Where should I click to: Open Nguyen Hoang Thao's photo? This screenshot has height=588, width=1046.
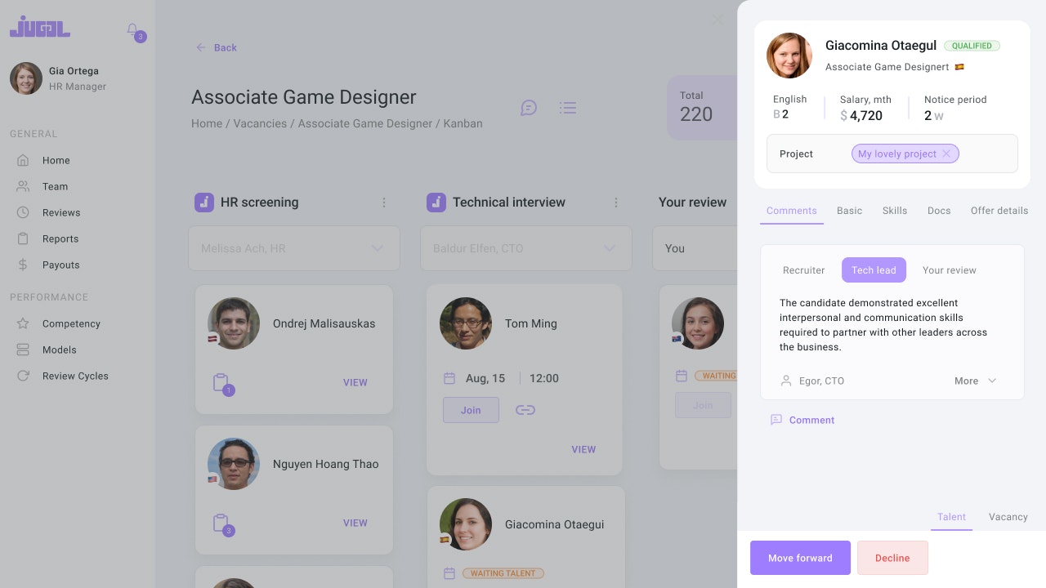point(234,464)
